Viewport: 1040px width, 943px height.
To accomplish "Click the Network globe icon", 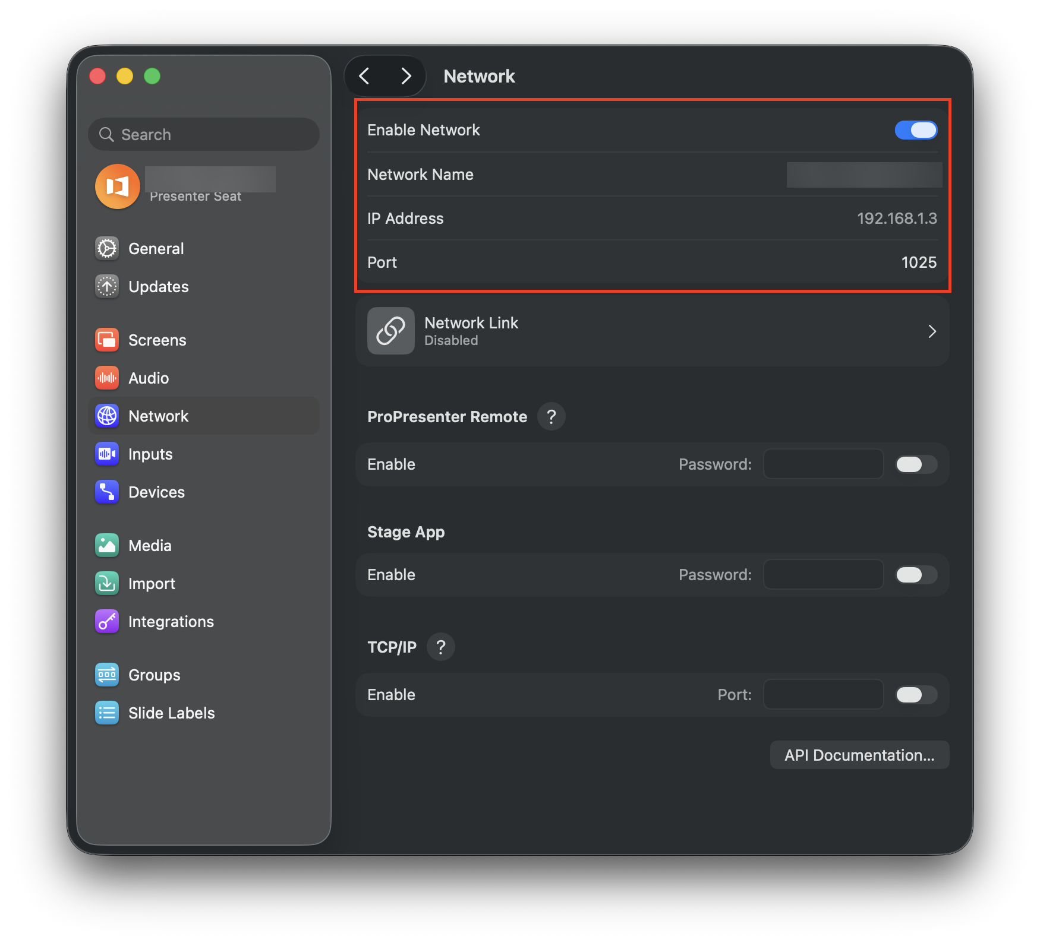I will [x=107, y=416].
